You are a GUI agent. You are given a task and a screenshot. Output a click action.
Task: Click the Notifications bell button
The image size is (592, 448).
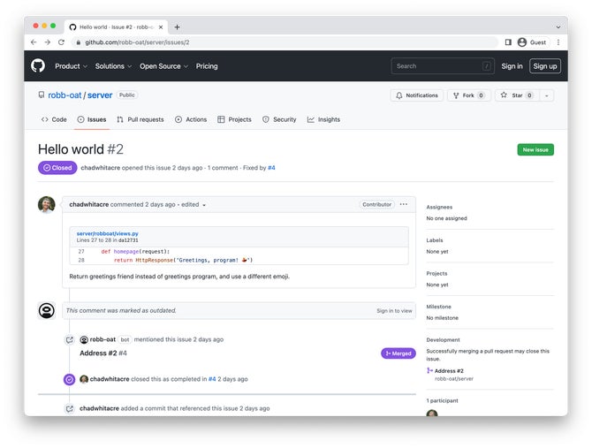click(416, 95)
